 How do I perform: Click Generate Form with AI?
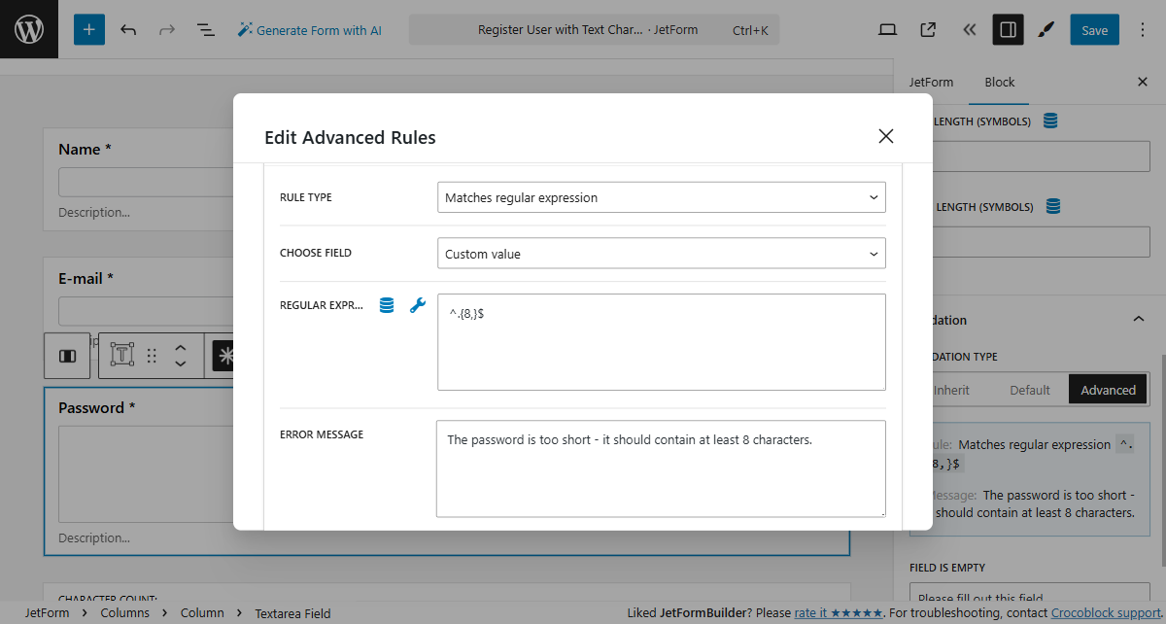309,30
